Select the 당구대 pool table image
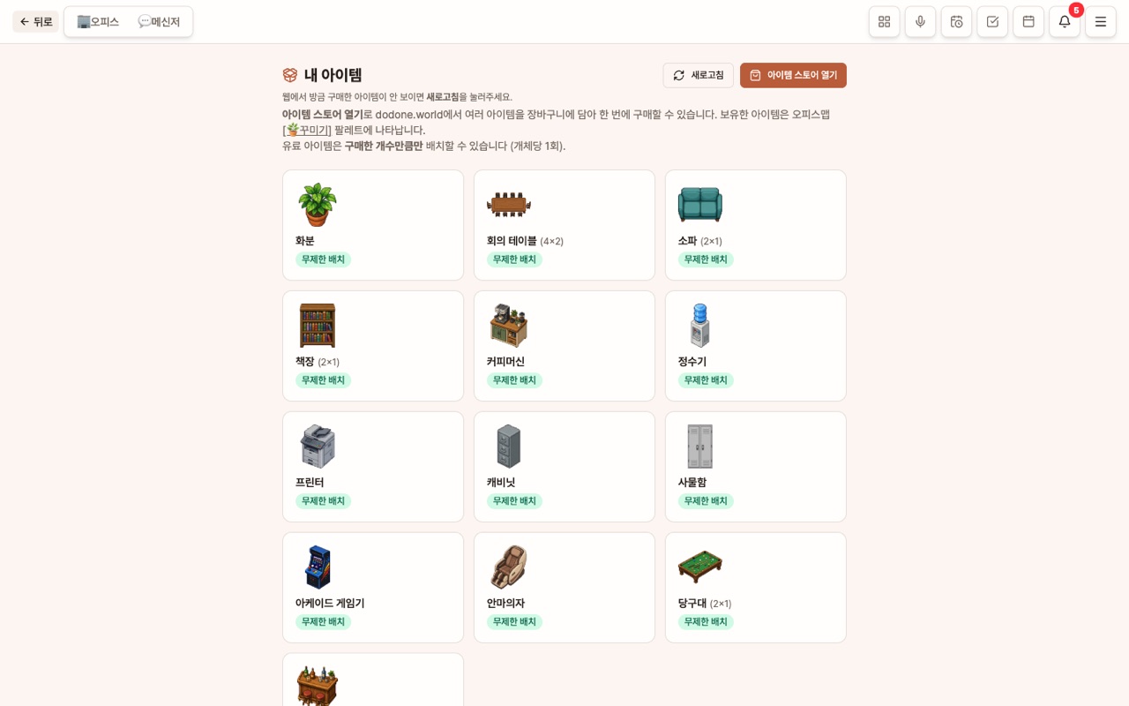Screen dimensions: 1129x706 tap(700, 567)
